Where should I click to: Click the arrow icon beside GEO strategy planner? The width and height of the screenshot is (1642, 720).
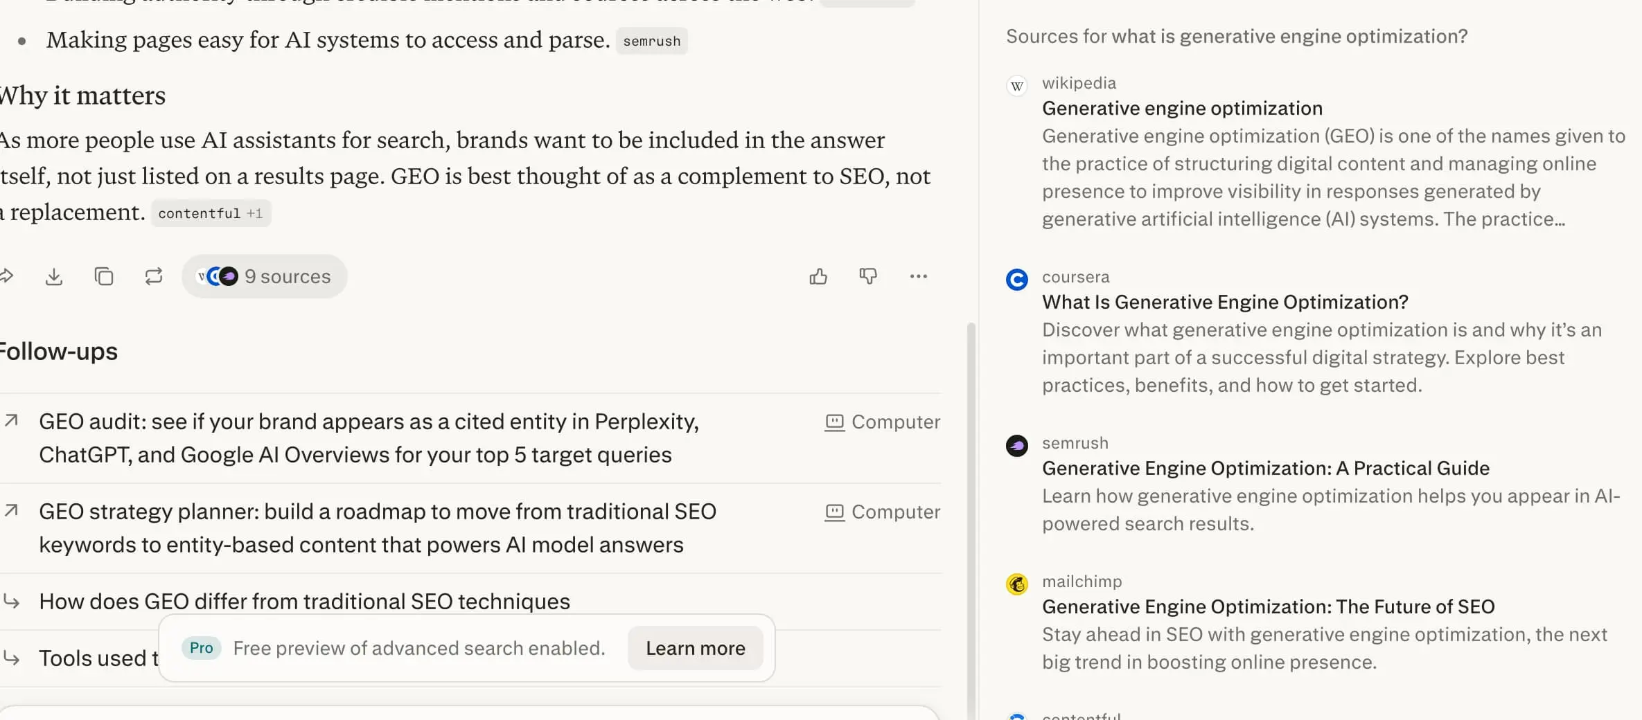pos(10,510)
